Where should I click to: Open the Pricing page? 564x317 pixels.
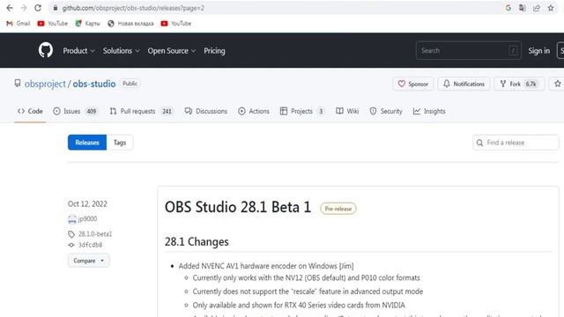coord(214,51)
